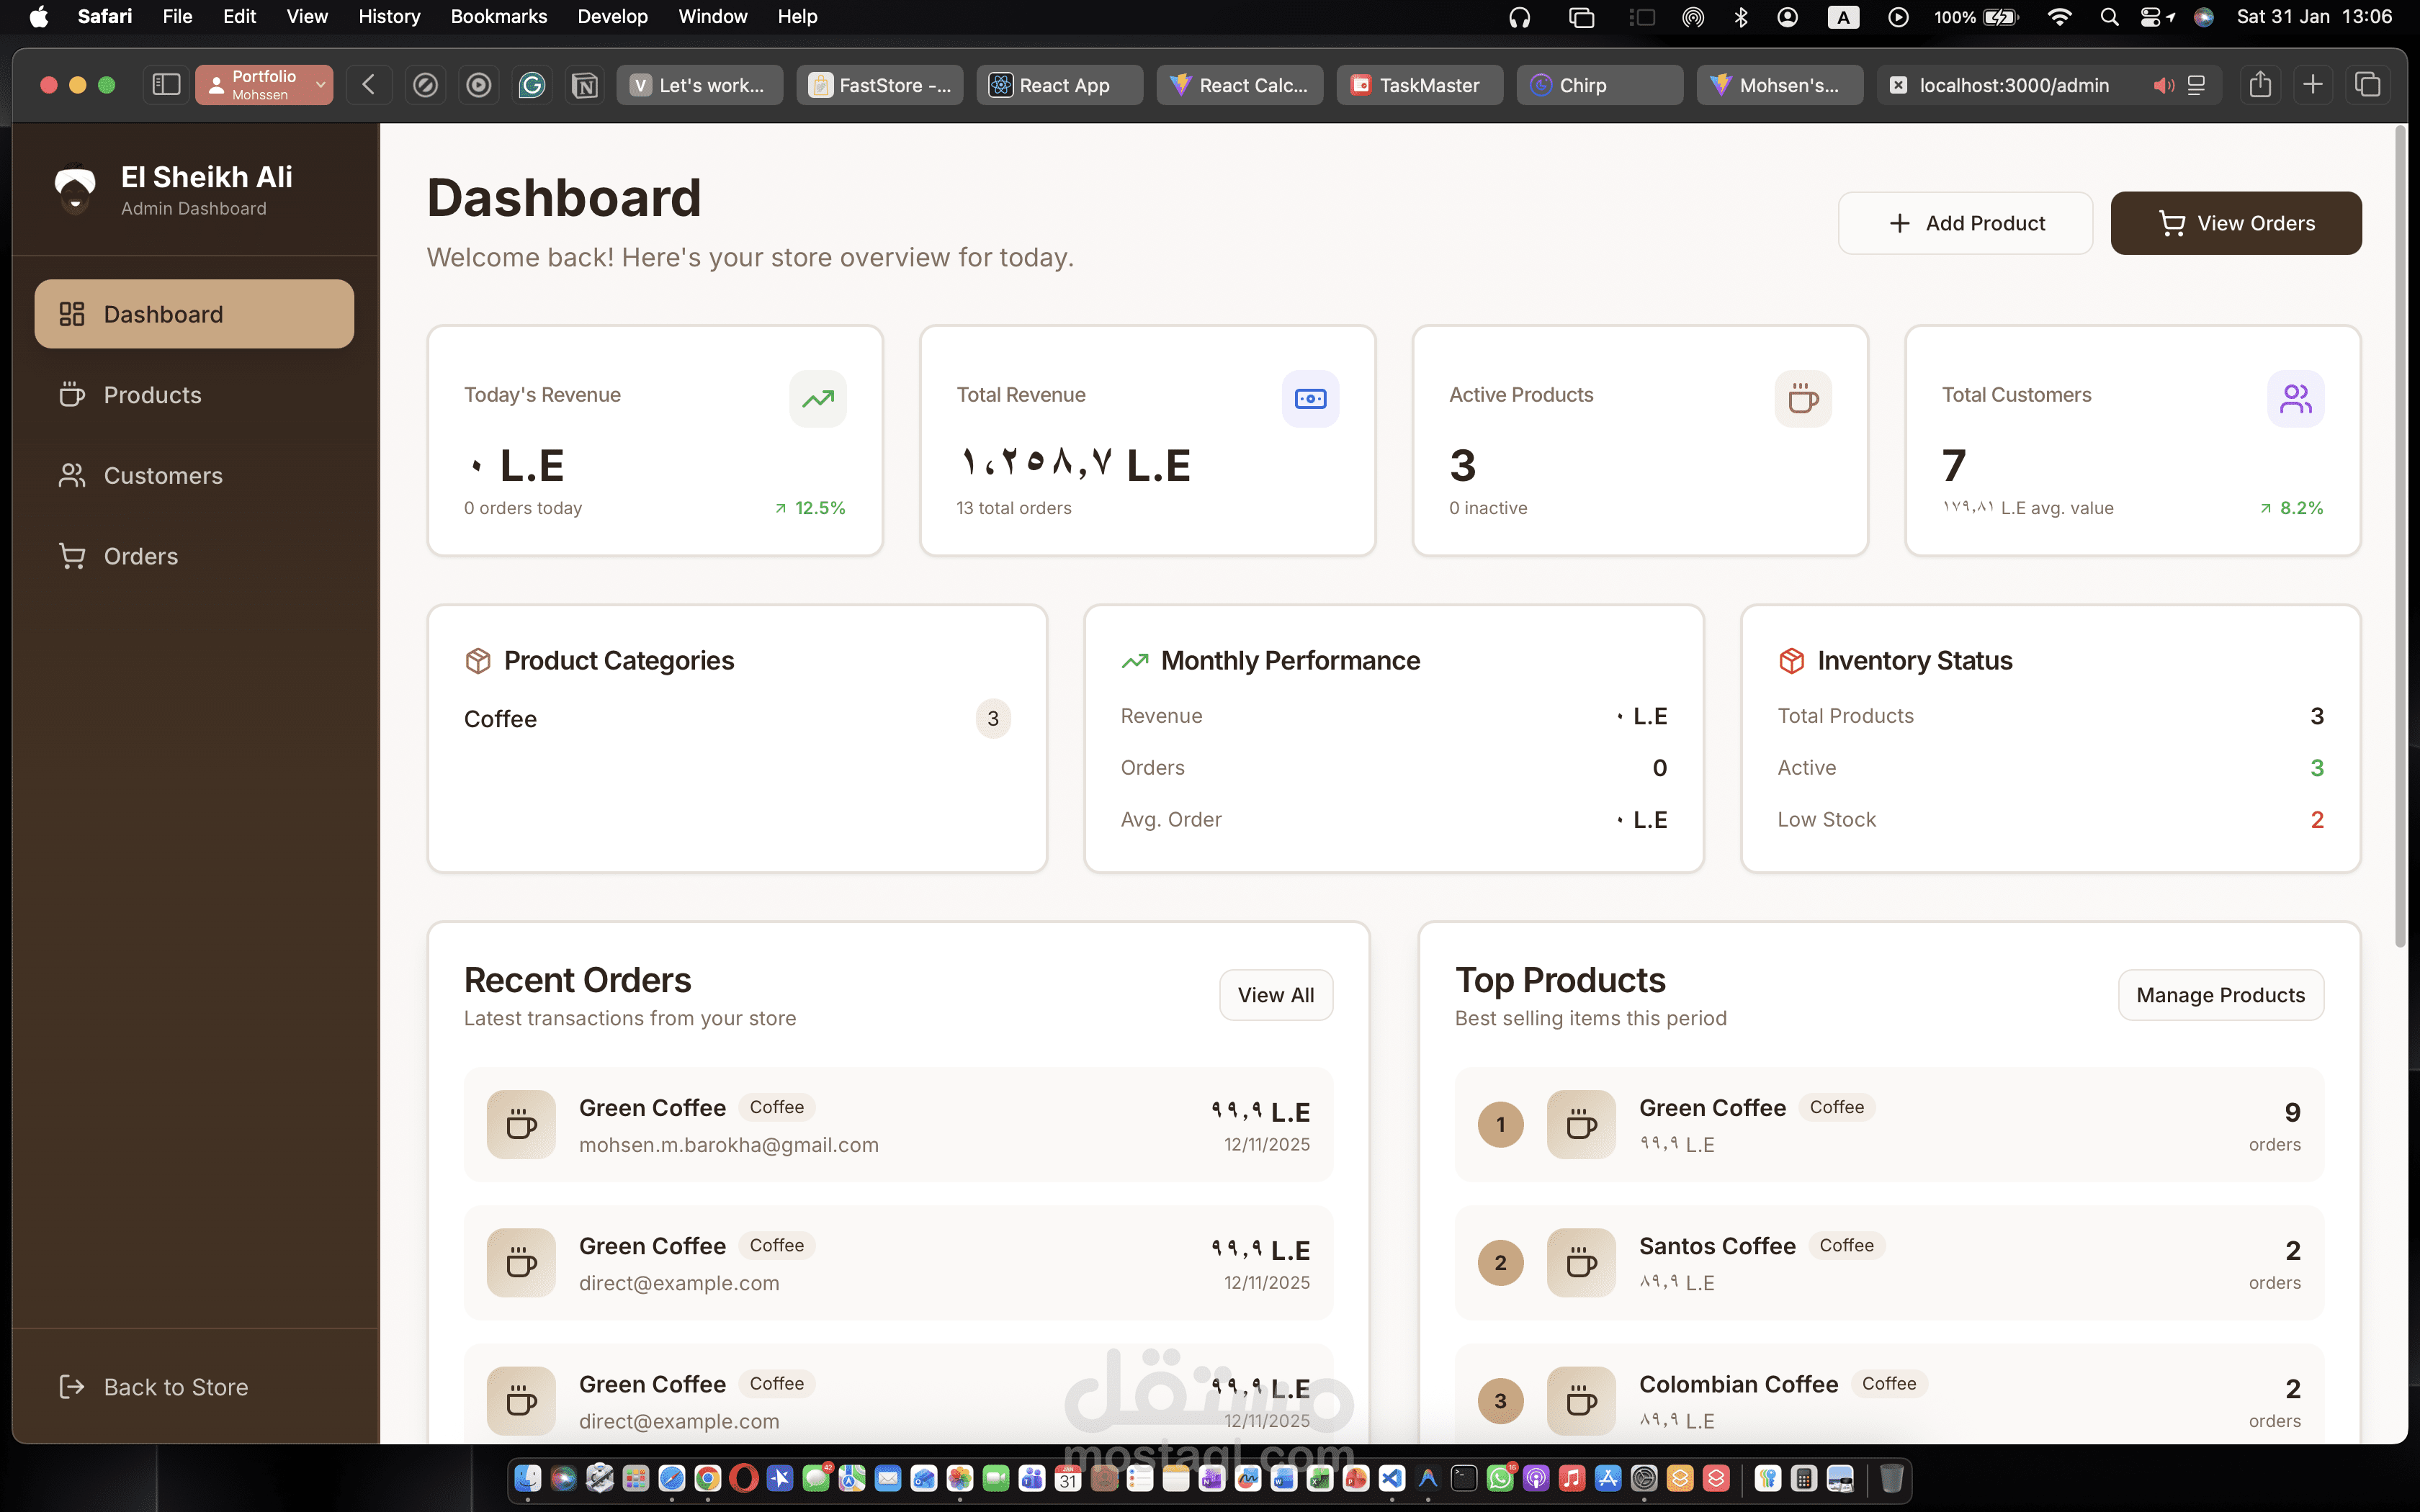Screen dimensions: 2420x1512
Task: Switch to the TaskMaster tab
Action: coord(1419,85)
